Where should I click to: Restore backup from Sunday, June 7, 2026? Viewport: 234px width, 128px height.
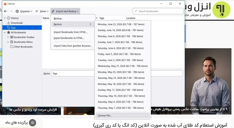[x=123, y=42]
